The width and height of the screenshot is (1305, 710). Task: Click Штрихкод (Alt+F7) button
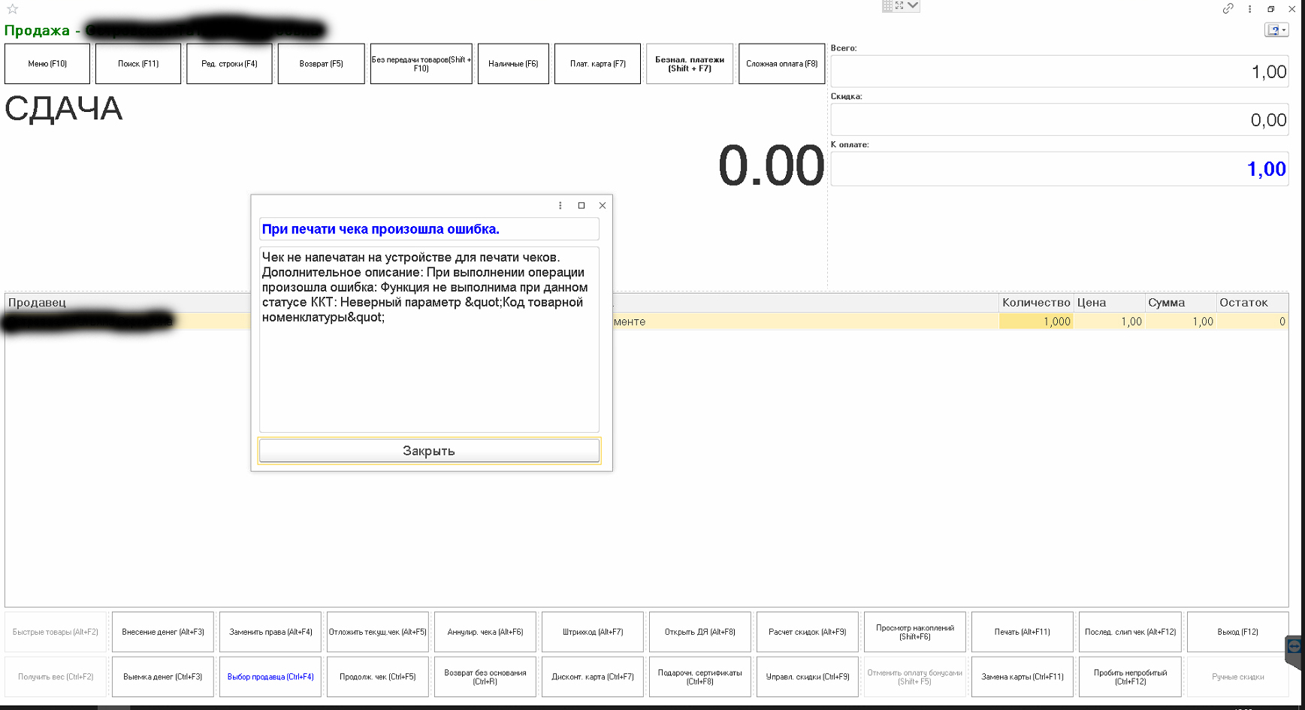point(593,632)
